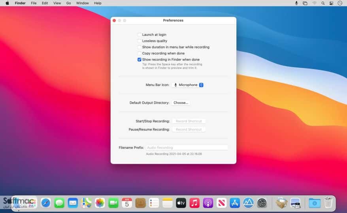The height and width of the screenshot is (213, 347).
Task: Open the Music app in the Dock
Action: 194,203
